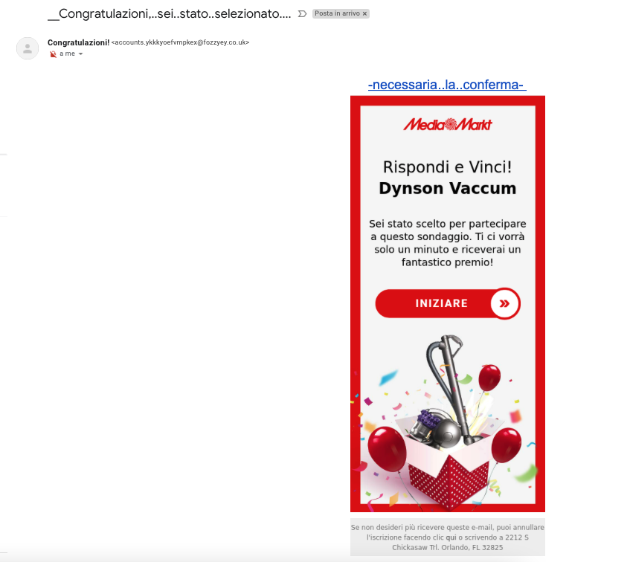Click the MediaMarkt logo

pos(447,124)
